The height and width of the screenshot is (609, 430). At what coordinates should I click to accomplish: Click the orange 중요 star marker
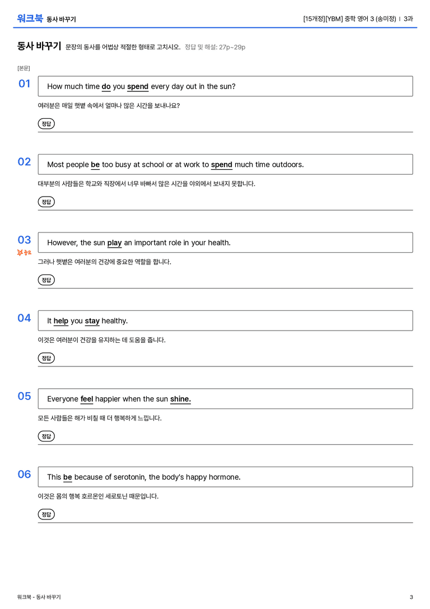pos(24,253)
